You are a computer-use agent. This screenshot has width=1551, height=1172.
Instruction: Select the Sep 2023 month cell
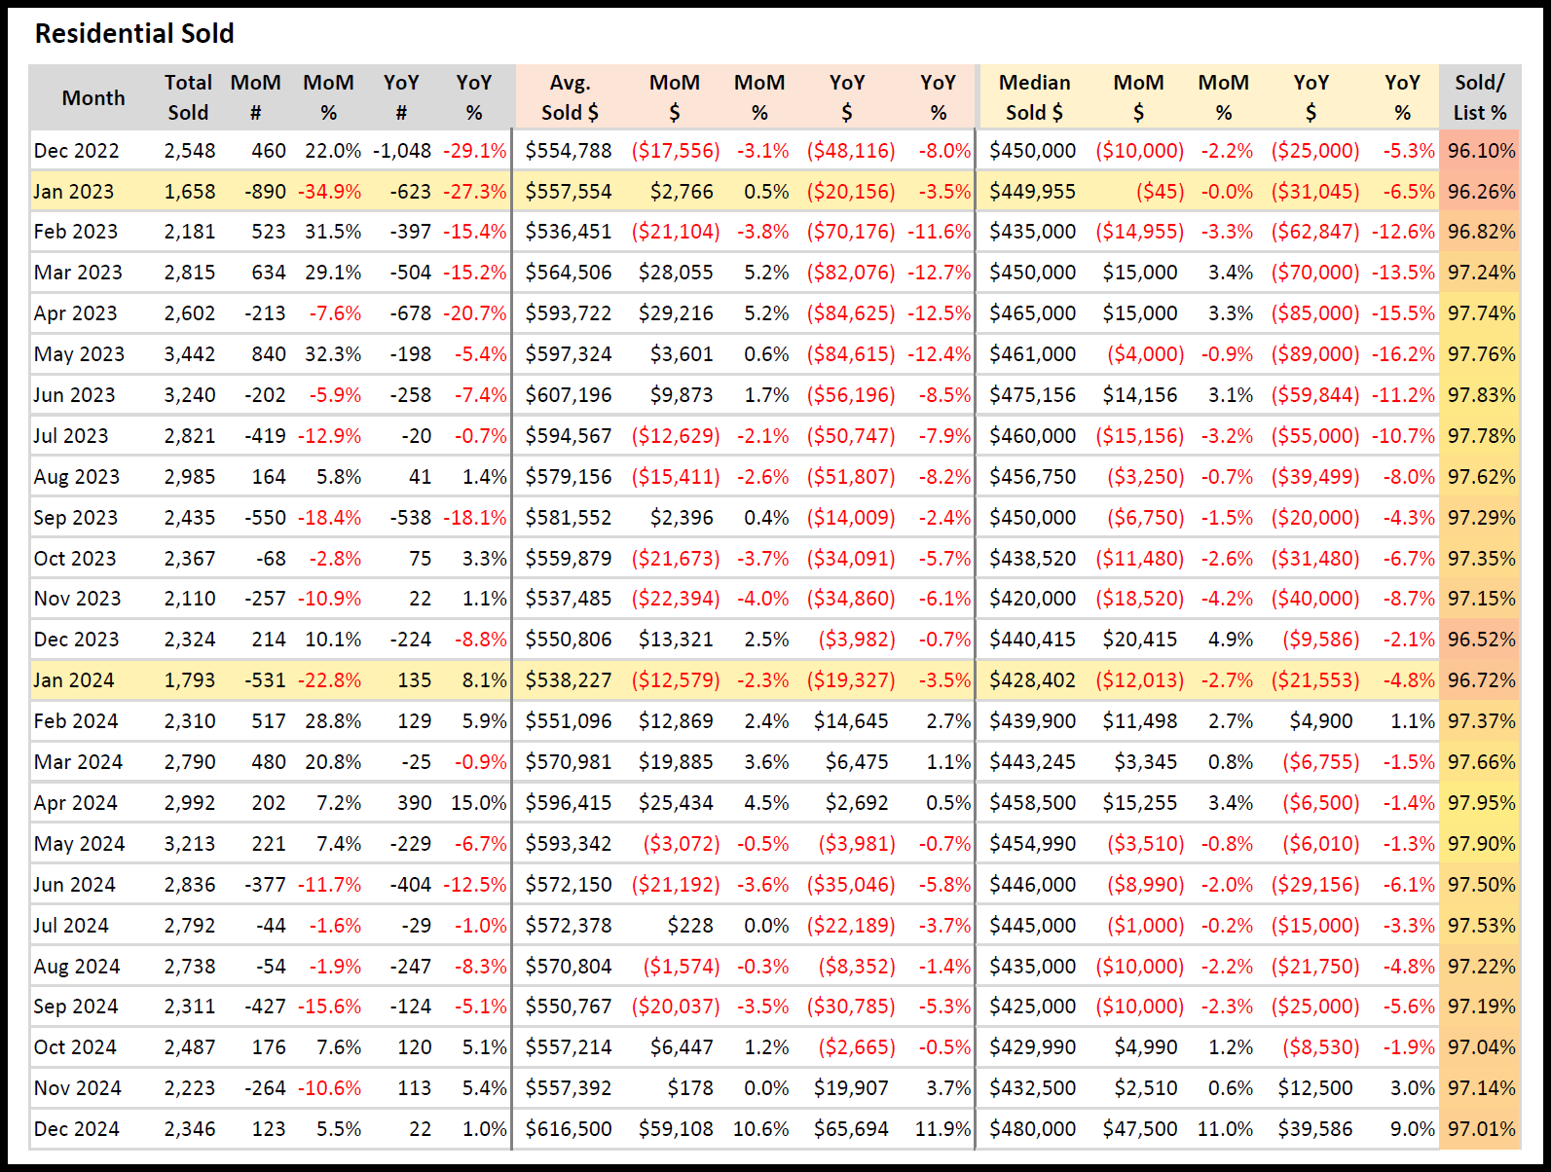pyautogui.click(x=76, y=518)
